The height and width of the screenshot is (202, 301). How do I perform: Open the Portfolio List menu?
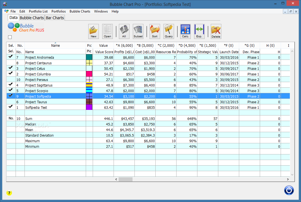38,11
